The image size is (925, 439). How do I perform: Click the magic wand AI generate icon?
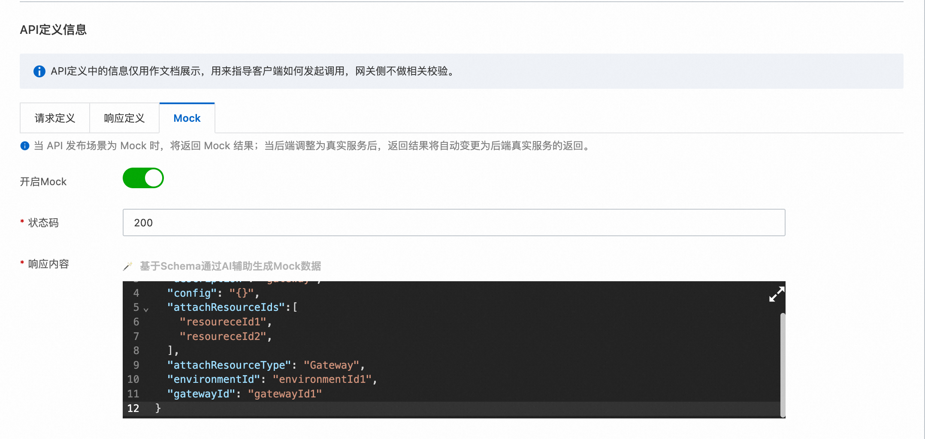128,266
